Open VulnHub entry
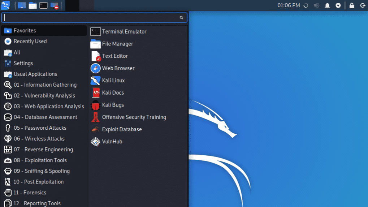Screen dimensions: 368x207 138,142
